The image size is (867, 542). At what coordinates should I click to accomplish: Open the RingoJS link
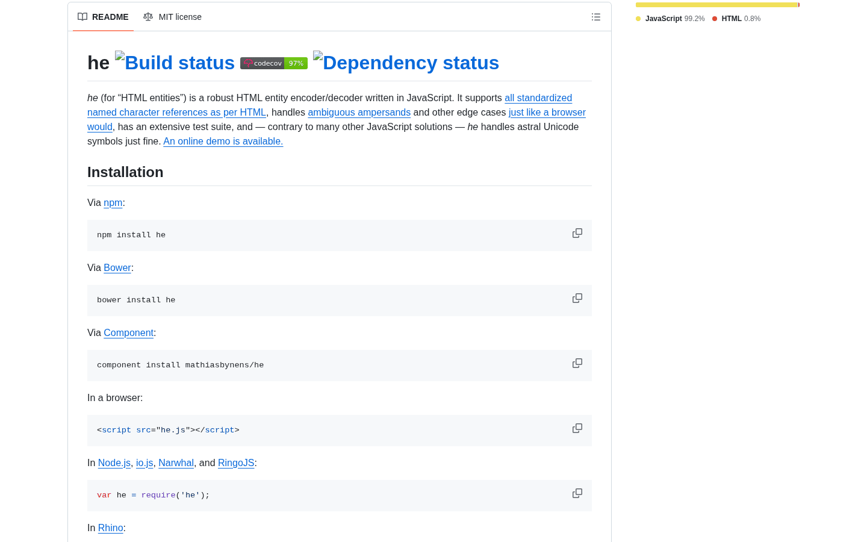[x=236, y=463]
